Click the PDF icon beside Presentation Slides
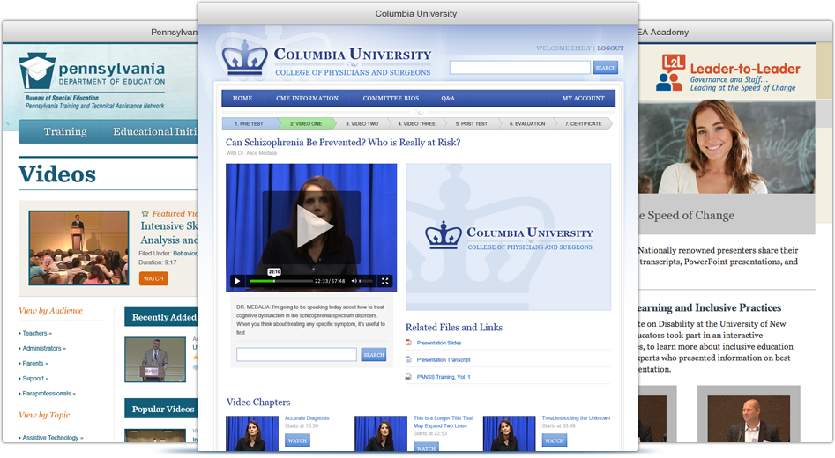This screenshot has height=458, width=835. pyautogui.click(x=408, y=343)
